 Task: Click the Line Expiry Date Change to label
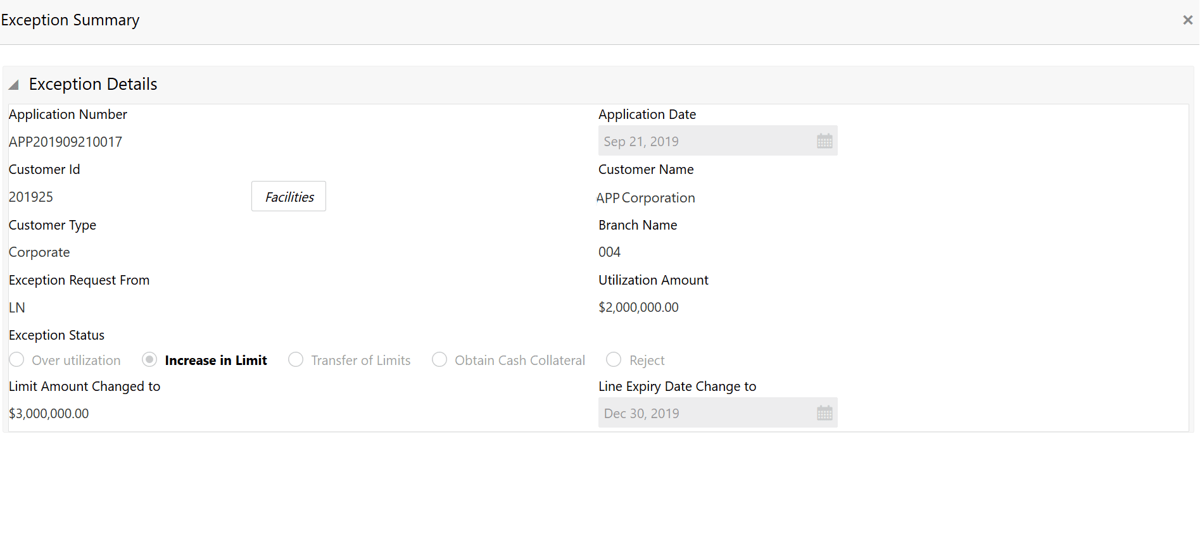coord(677,386)
